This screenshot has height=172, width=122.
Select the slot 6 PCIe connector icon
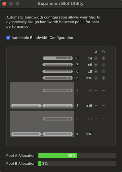(58, 71)
